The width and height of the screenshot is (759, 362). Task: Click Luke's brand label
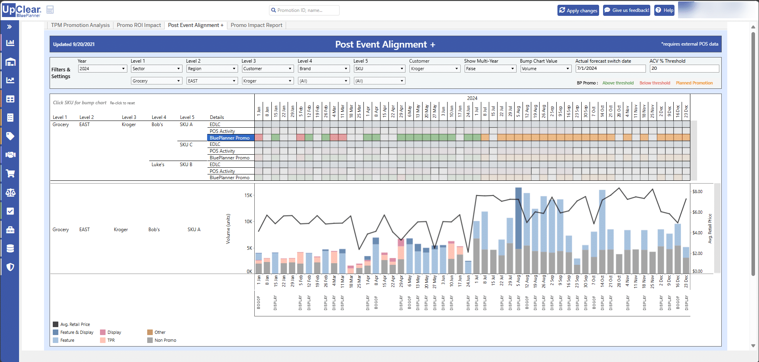pyautogui.click(x=158, y=165)
